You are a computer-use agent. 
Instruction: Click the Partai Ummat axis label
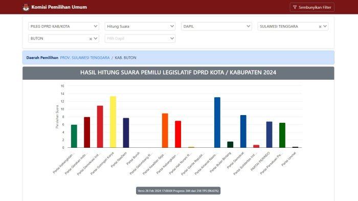289,159
